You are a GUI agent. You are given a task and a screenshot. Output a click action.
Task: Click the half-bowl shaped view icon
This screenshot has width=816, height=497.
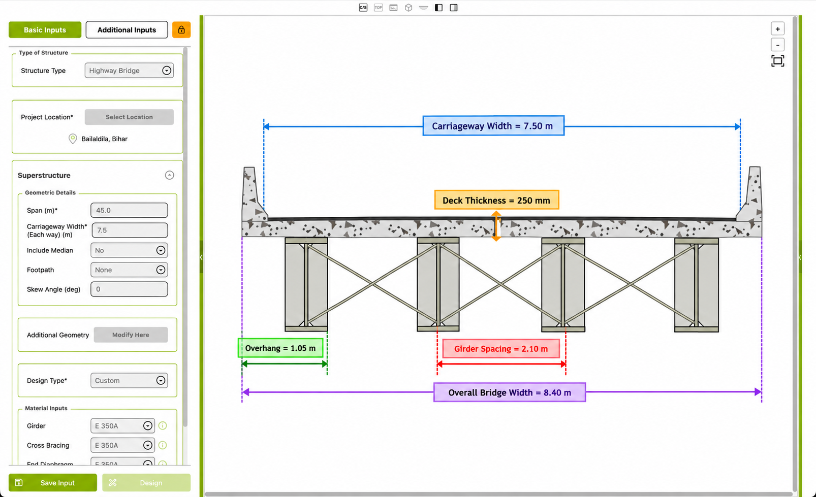[424, 8]
